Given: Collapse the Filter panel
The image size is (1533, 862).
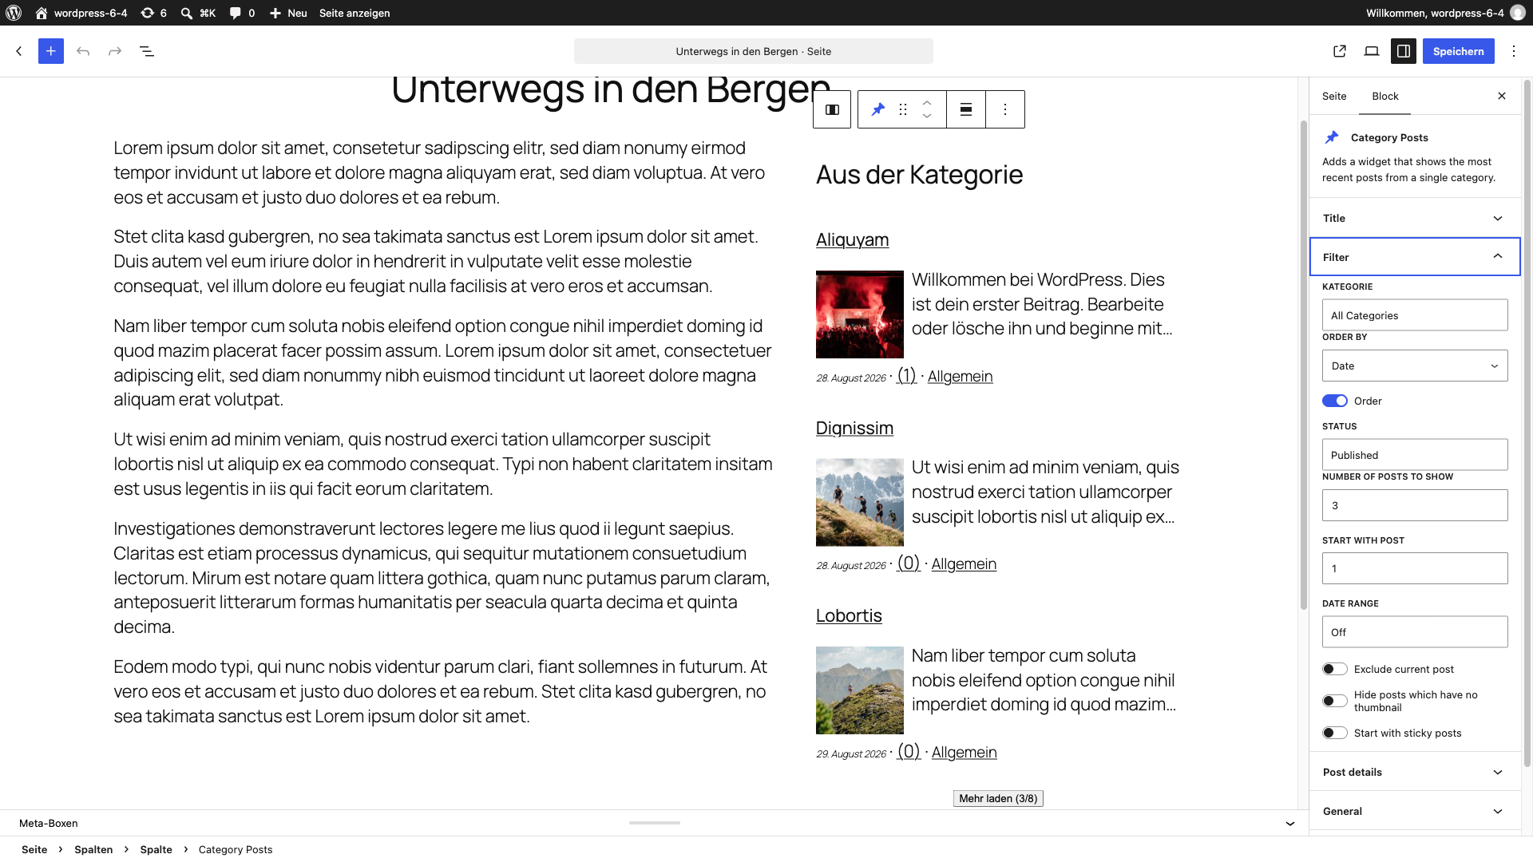Looking at the screenshot, I should point(1415,257).
